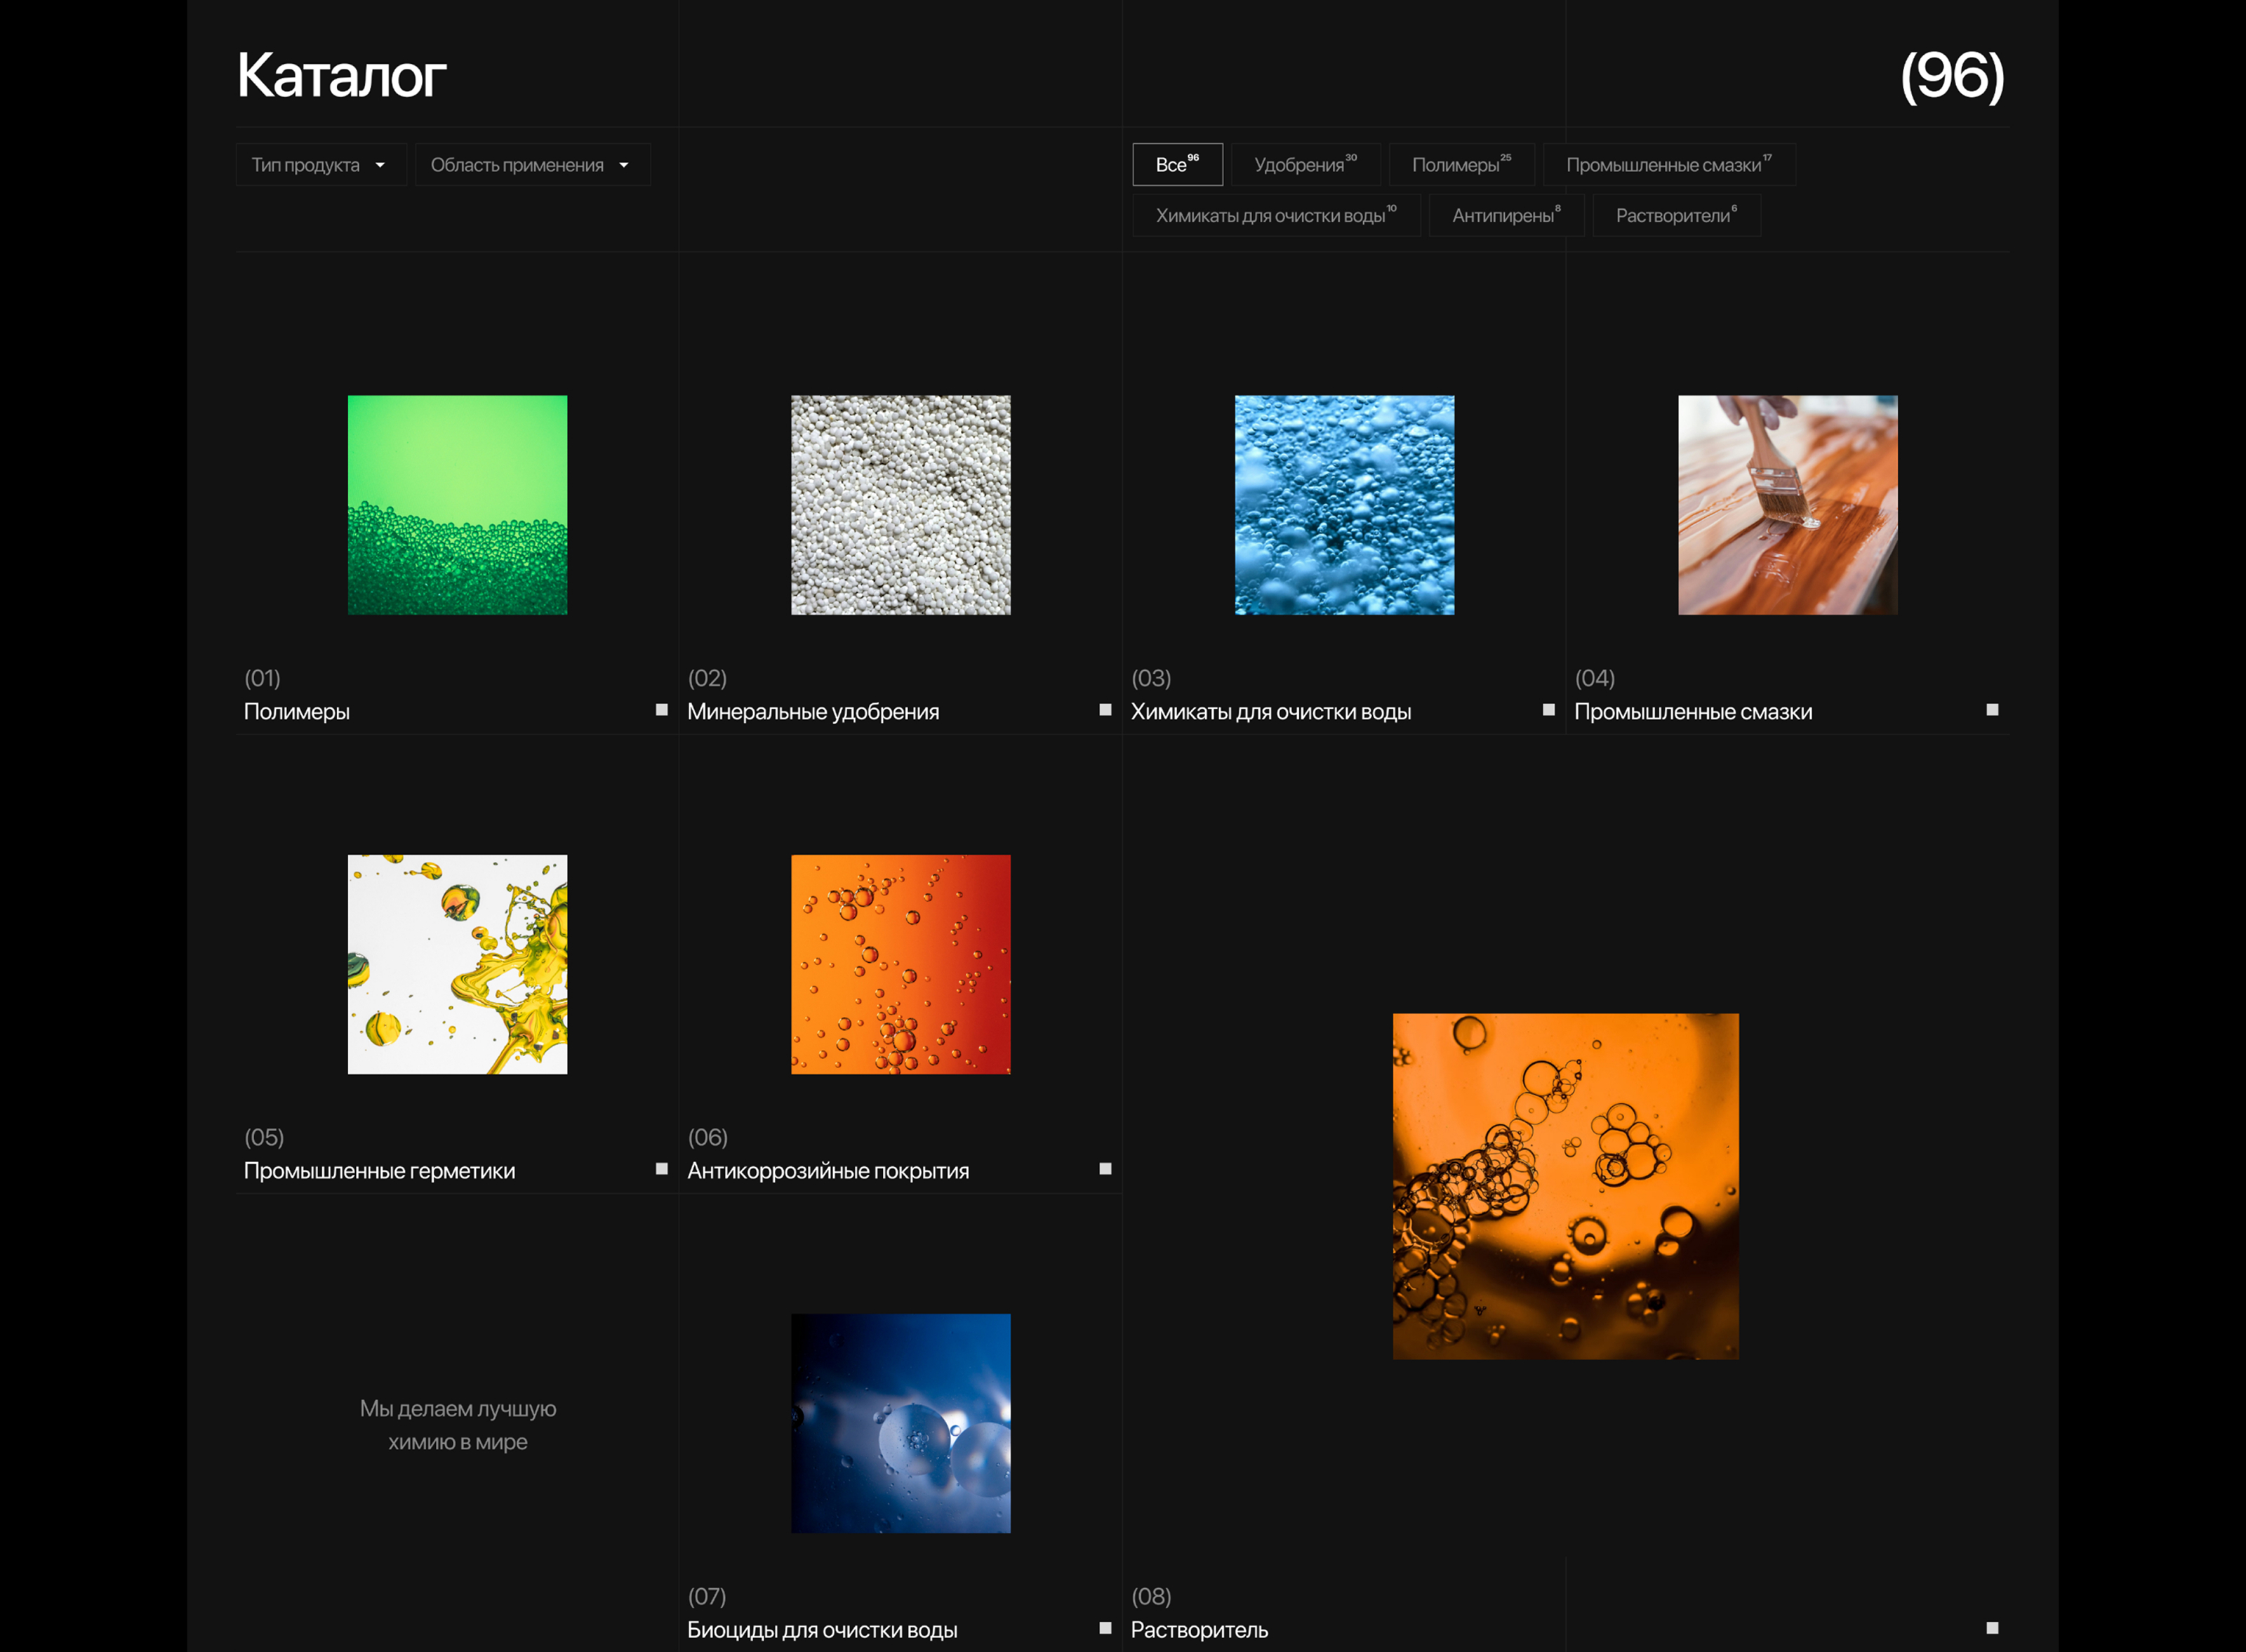Open the green polymer granules thumbnail
2246x1652 pixels.
click(457, 505)
